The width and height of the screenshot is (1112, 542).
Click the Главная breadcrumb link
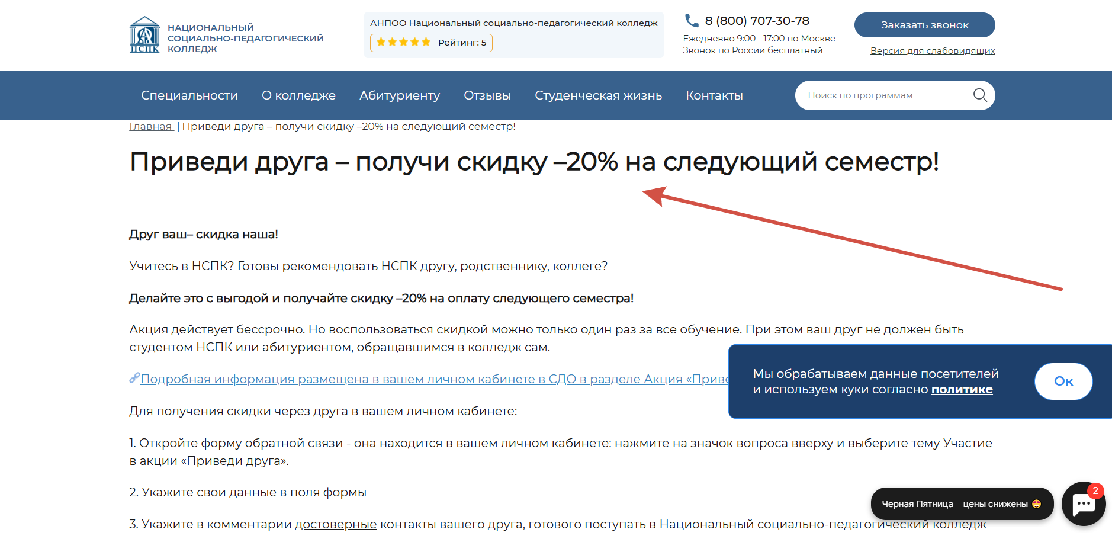[151, 126]
